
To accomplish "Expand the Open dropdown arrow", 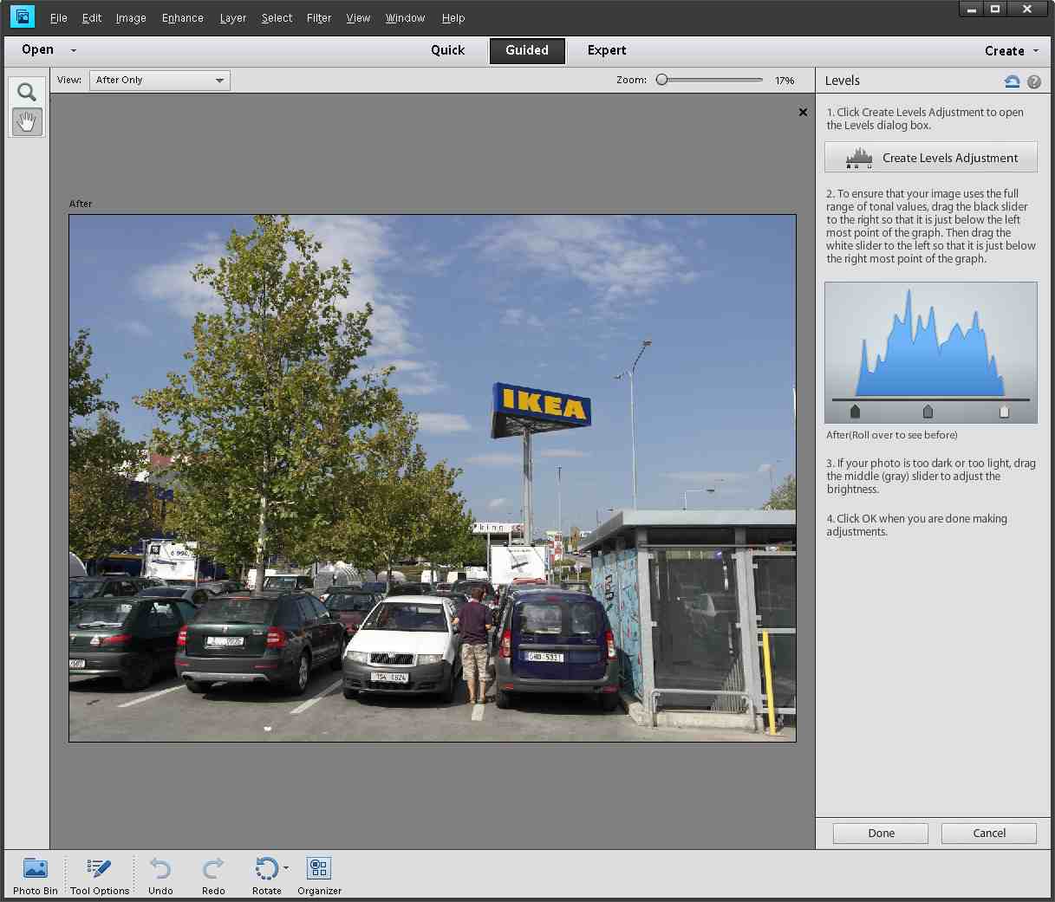I will (x=74, y=50).
